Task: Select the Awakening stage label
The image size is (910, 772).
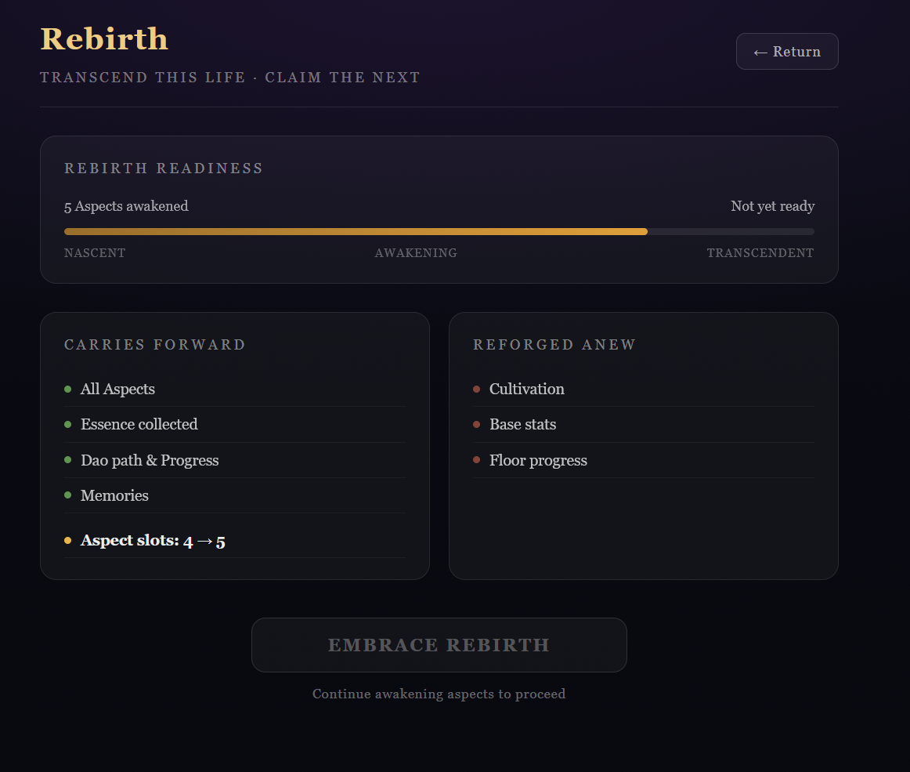Action: tap(416, 253)
